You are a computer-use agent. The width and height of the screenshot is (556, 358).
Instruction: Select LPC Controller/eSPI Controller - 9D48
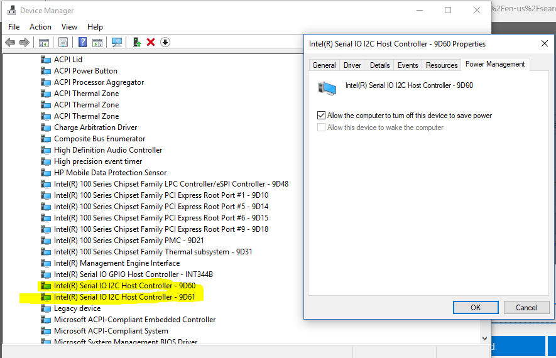(x=171, y=184)
